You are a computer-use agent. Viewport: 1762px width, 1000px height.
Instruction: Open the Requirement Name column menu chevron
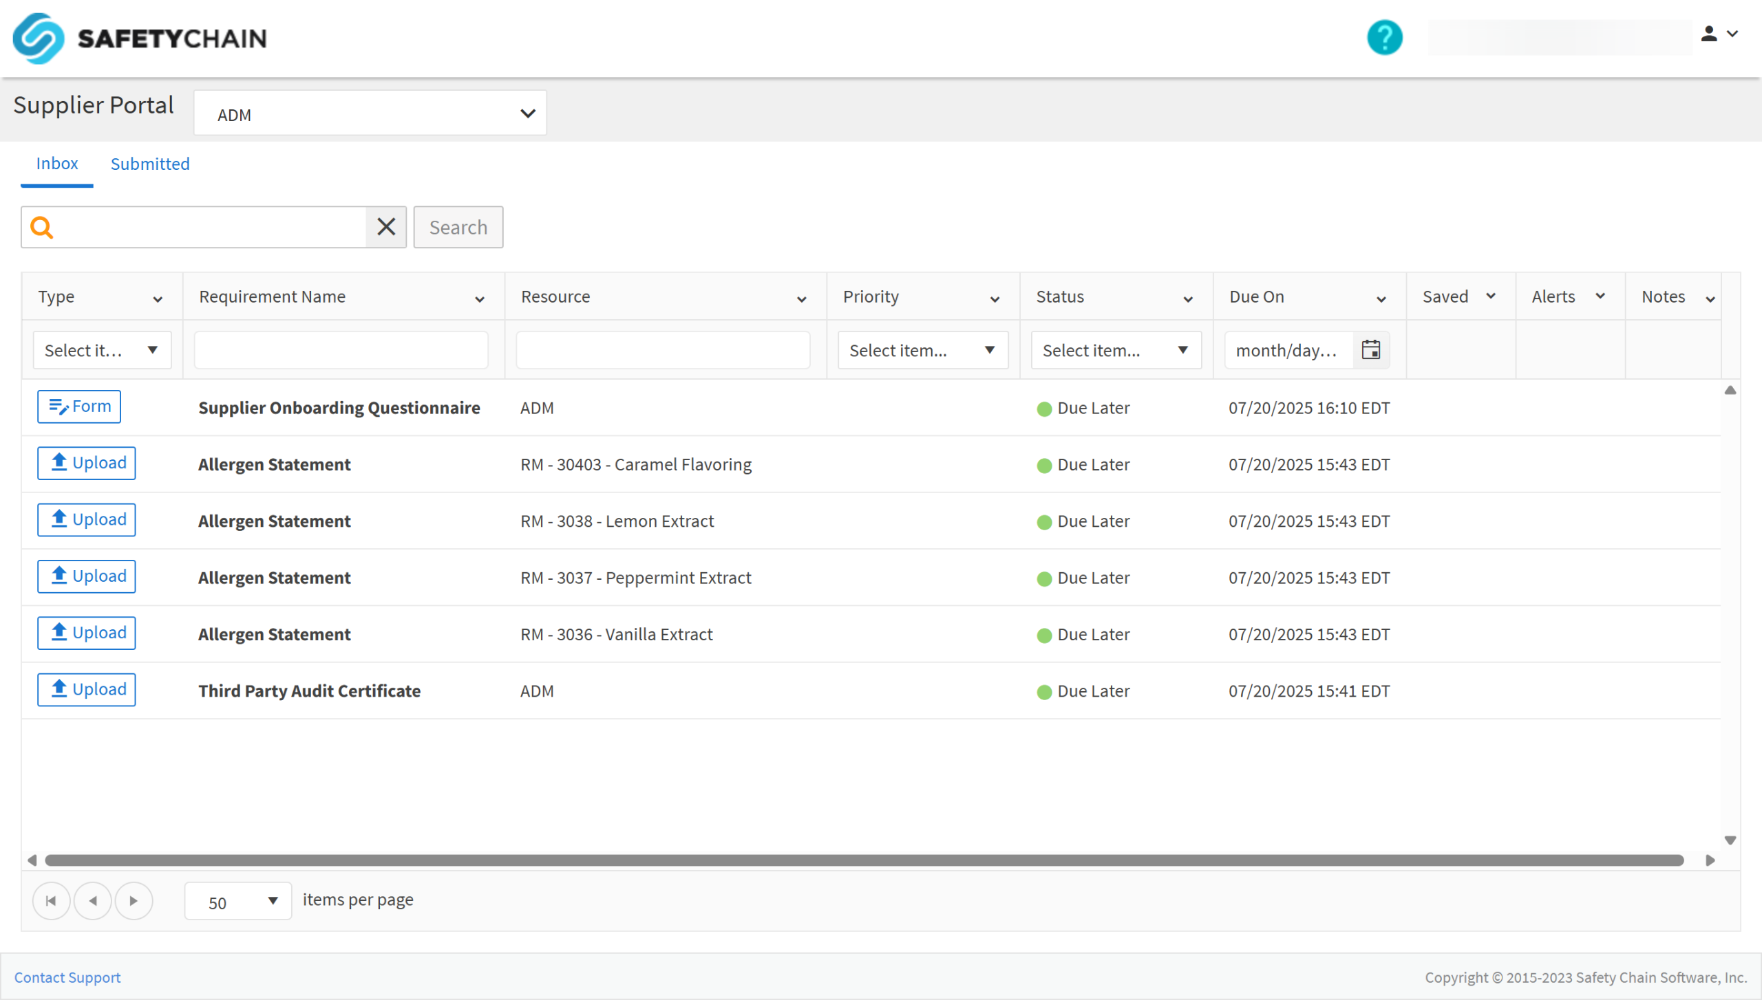click(x=480, y=298)
